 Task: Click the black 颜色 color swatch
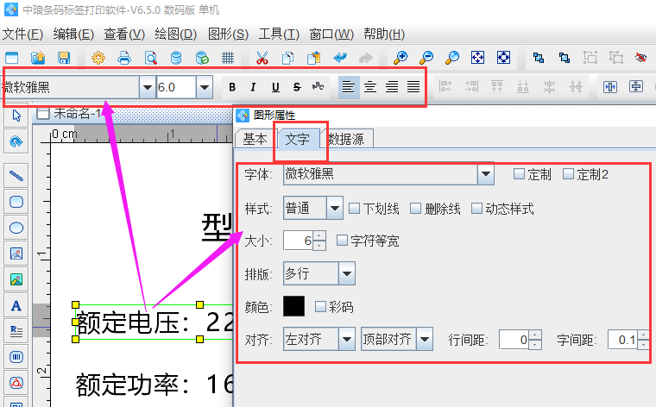coord(294,306)
